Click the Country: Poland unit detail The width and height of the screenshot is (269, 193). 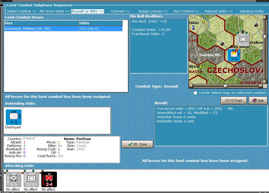21,138
